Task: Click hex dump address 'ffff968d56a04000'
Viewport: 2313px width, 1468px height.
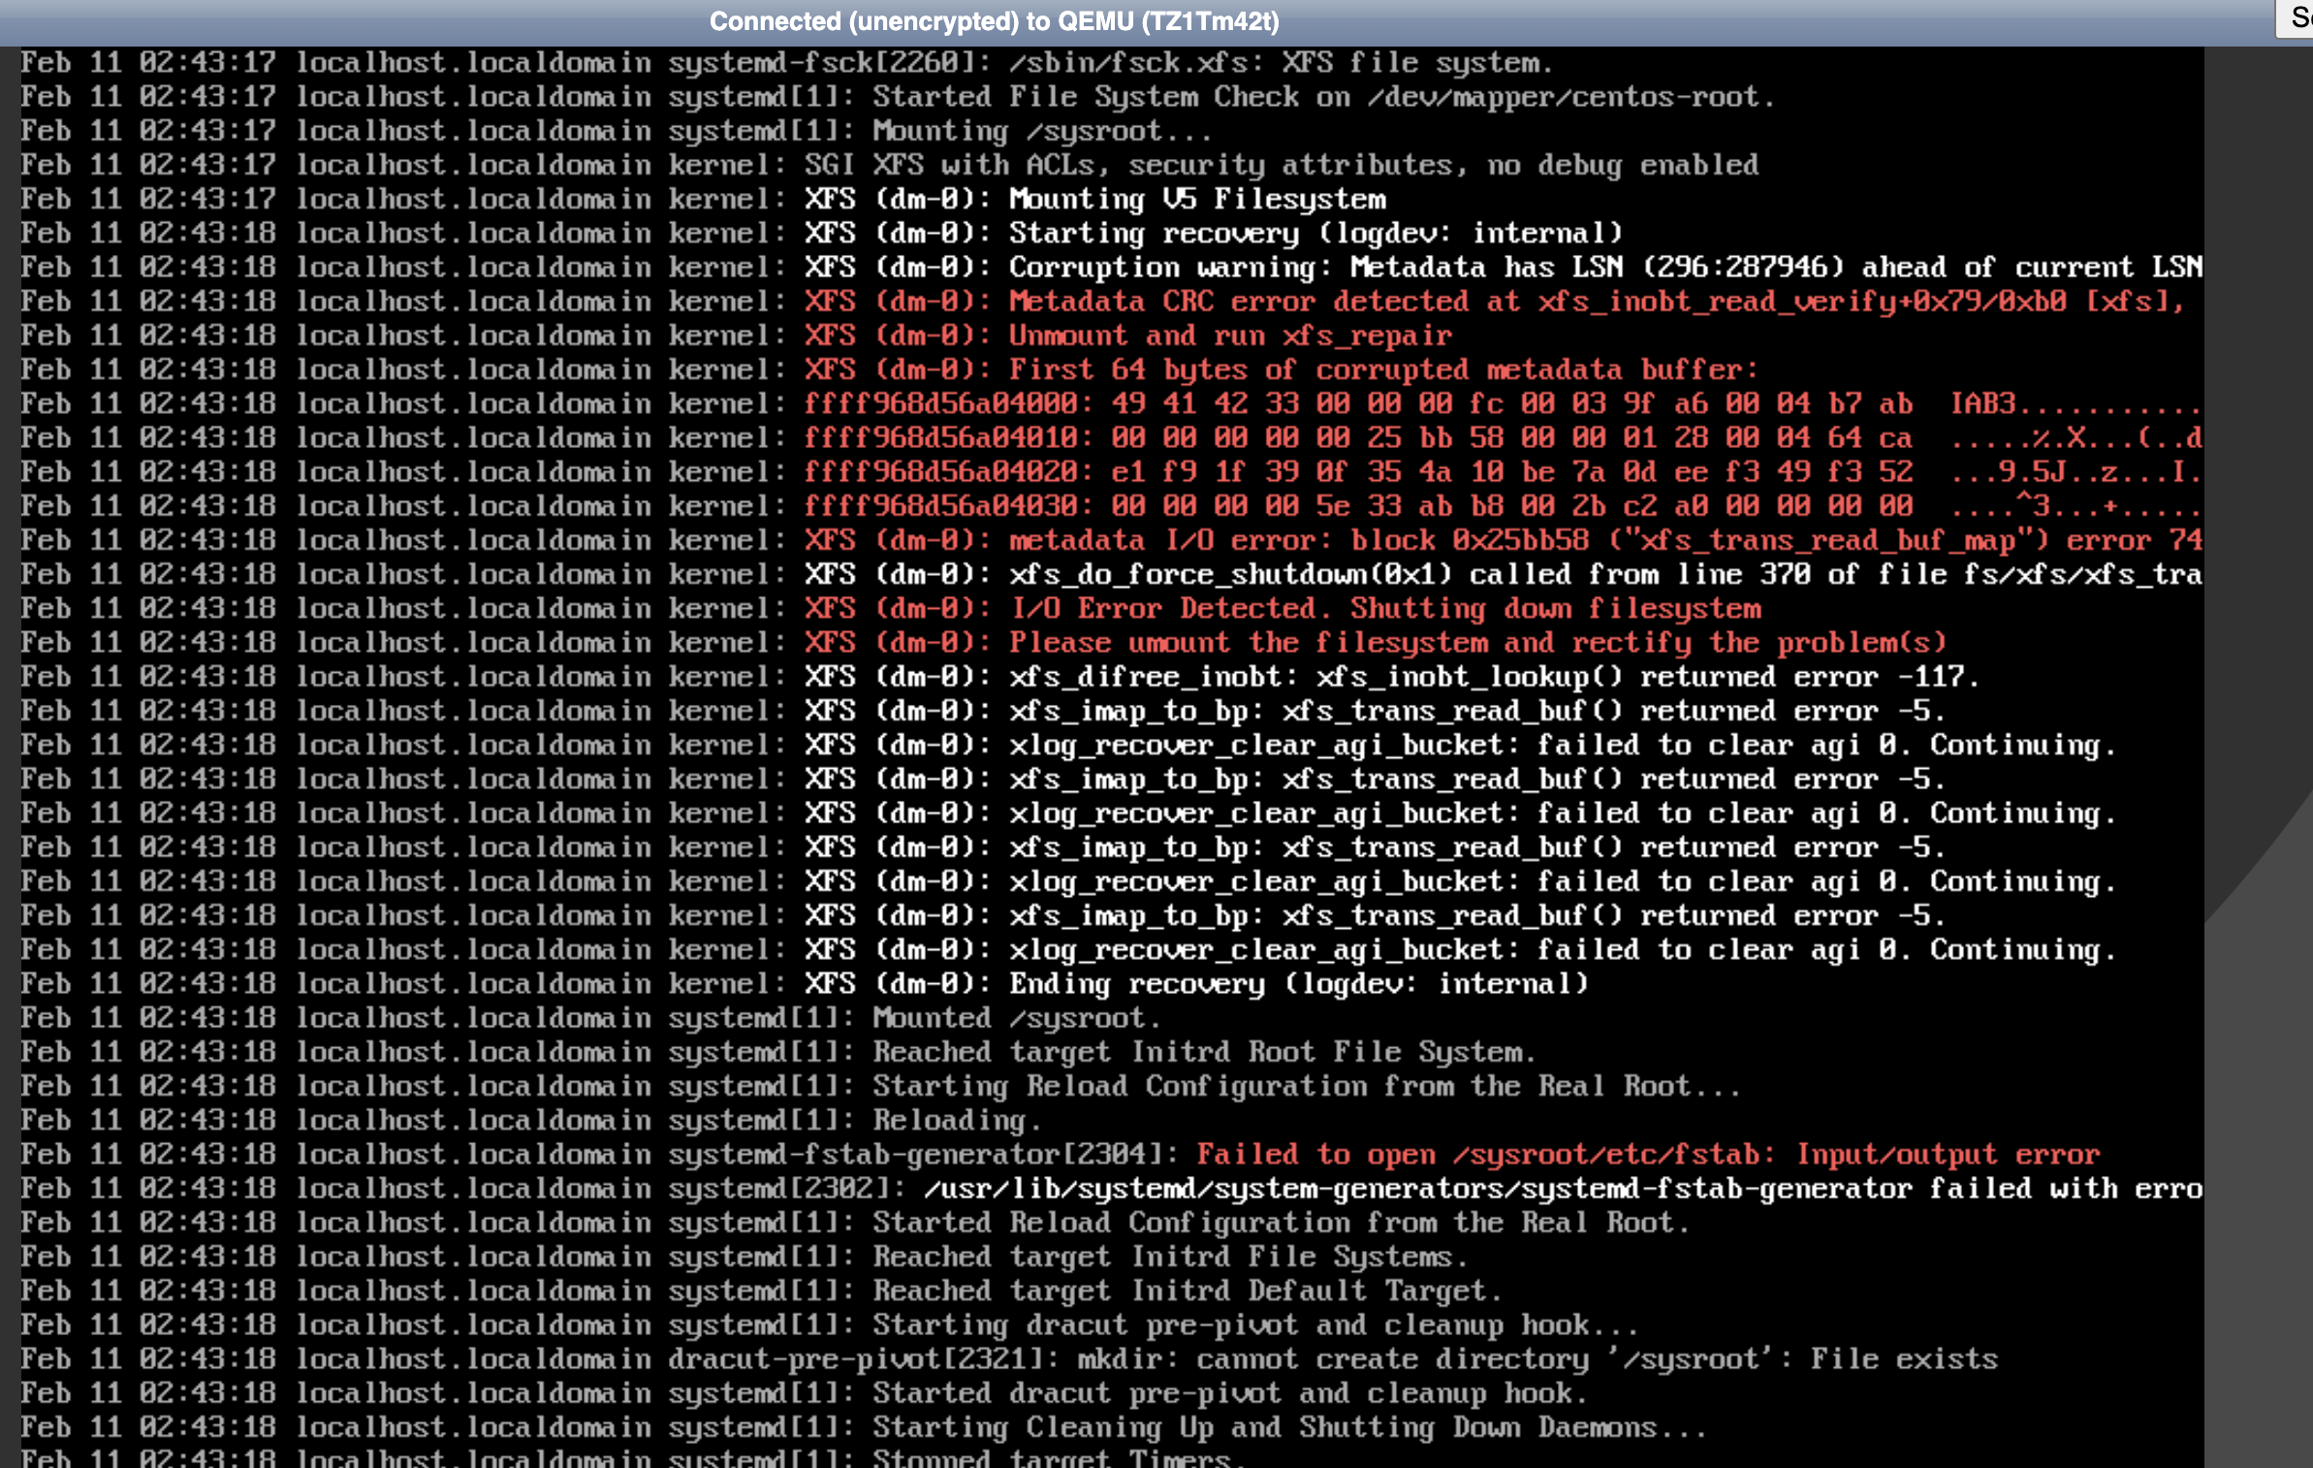Action: [x=940, y=403]
